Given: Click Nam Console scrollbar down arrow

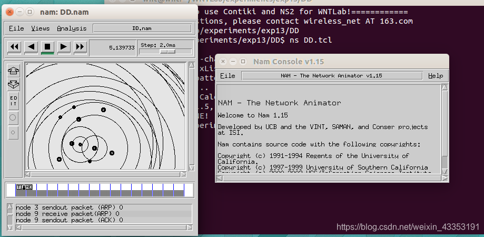Looking at the screenshot, I should coord(445,171).
